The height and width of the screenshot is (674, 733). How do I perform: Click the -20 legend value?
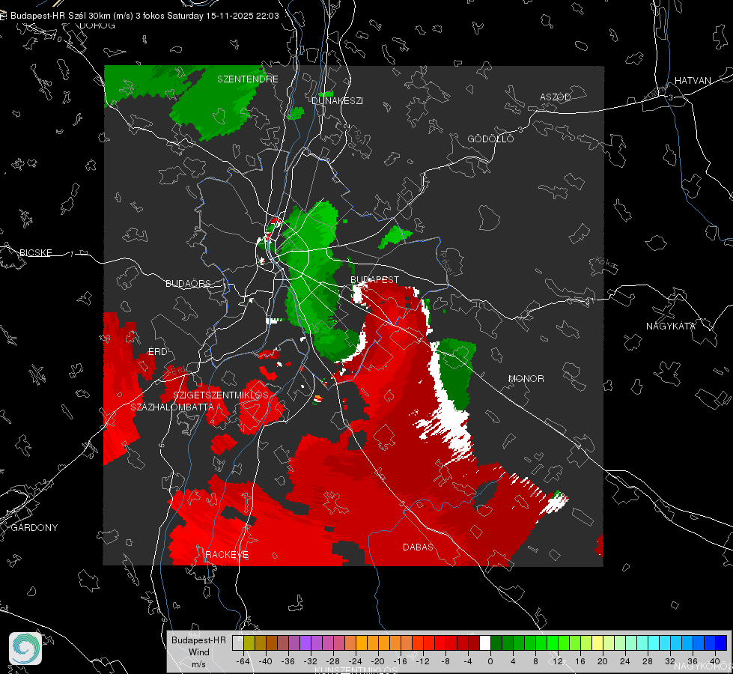click(377, 661)
